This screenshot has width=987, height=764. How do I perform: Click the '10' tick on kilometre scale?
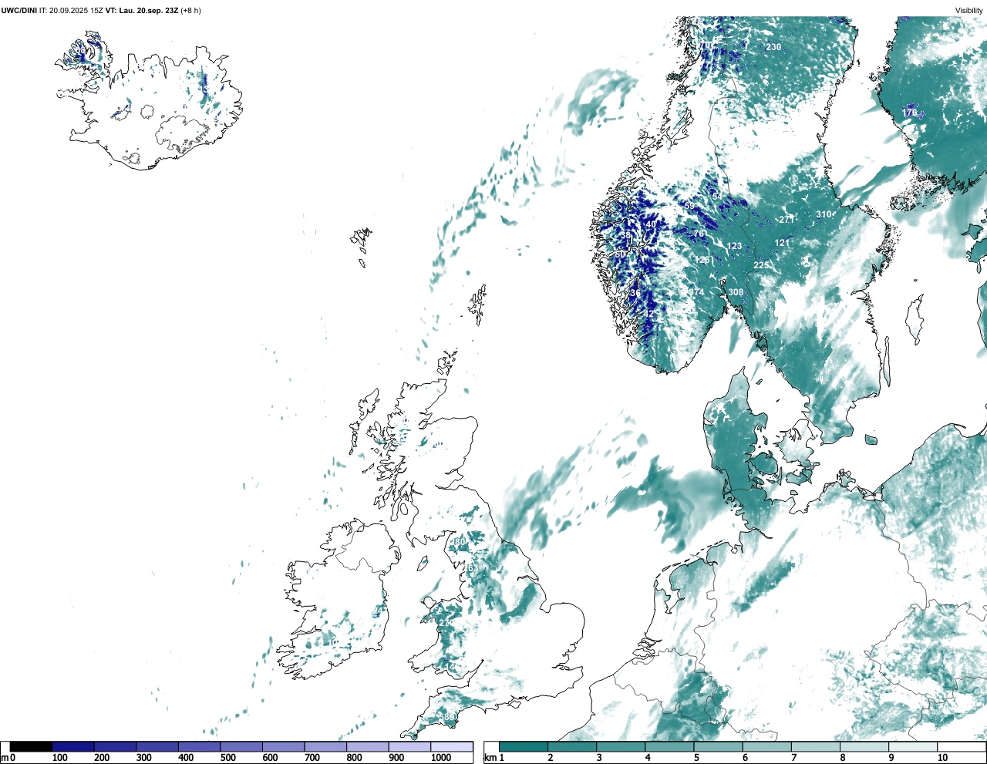click(942, 758)
